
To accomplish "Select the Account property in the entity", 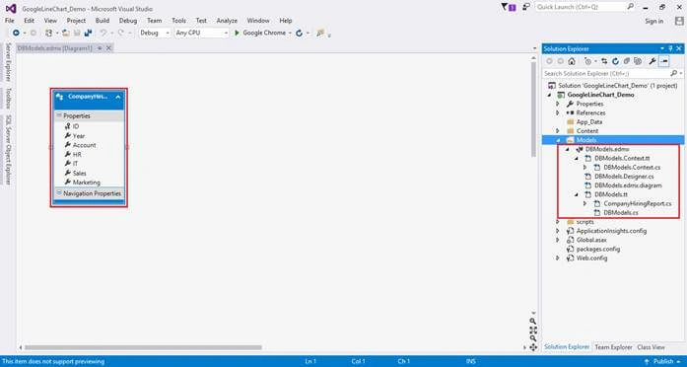I will tap(84, 145).
